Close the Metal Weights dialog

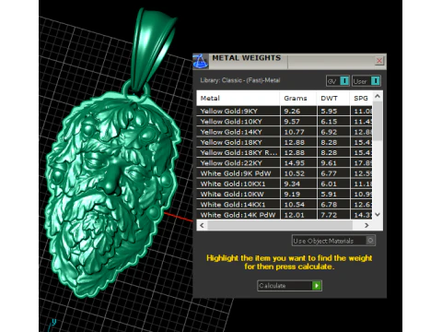(379, 61)
